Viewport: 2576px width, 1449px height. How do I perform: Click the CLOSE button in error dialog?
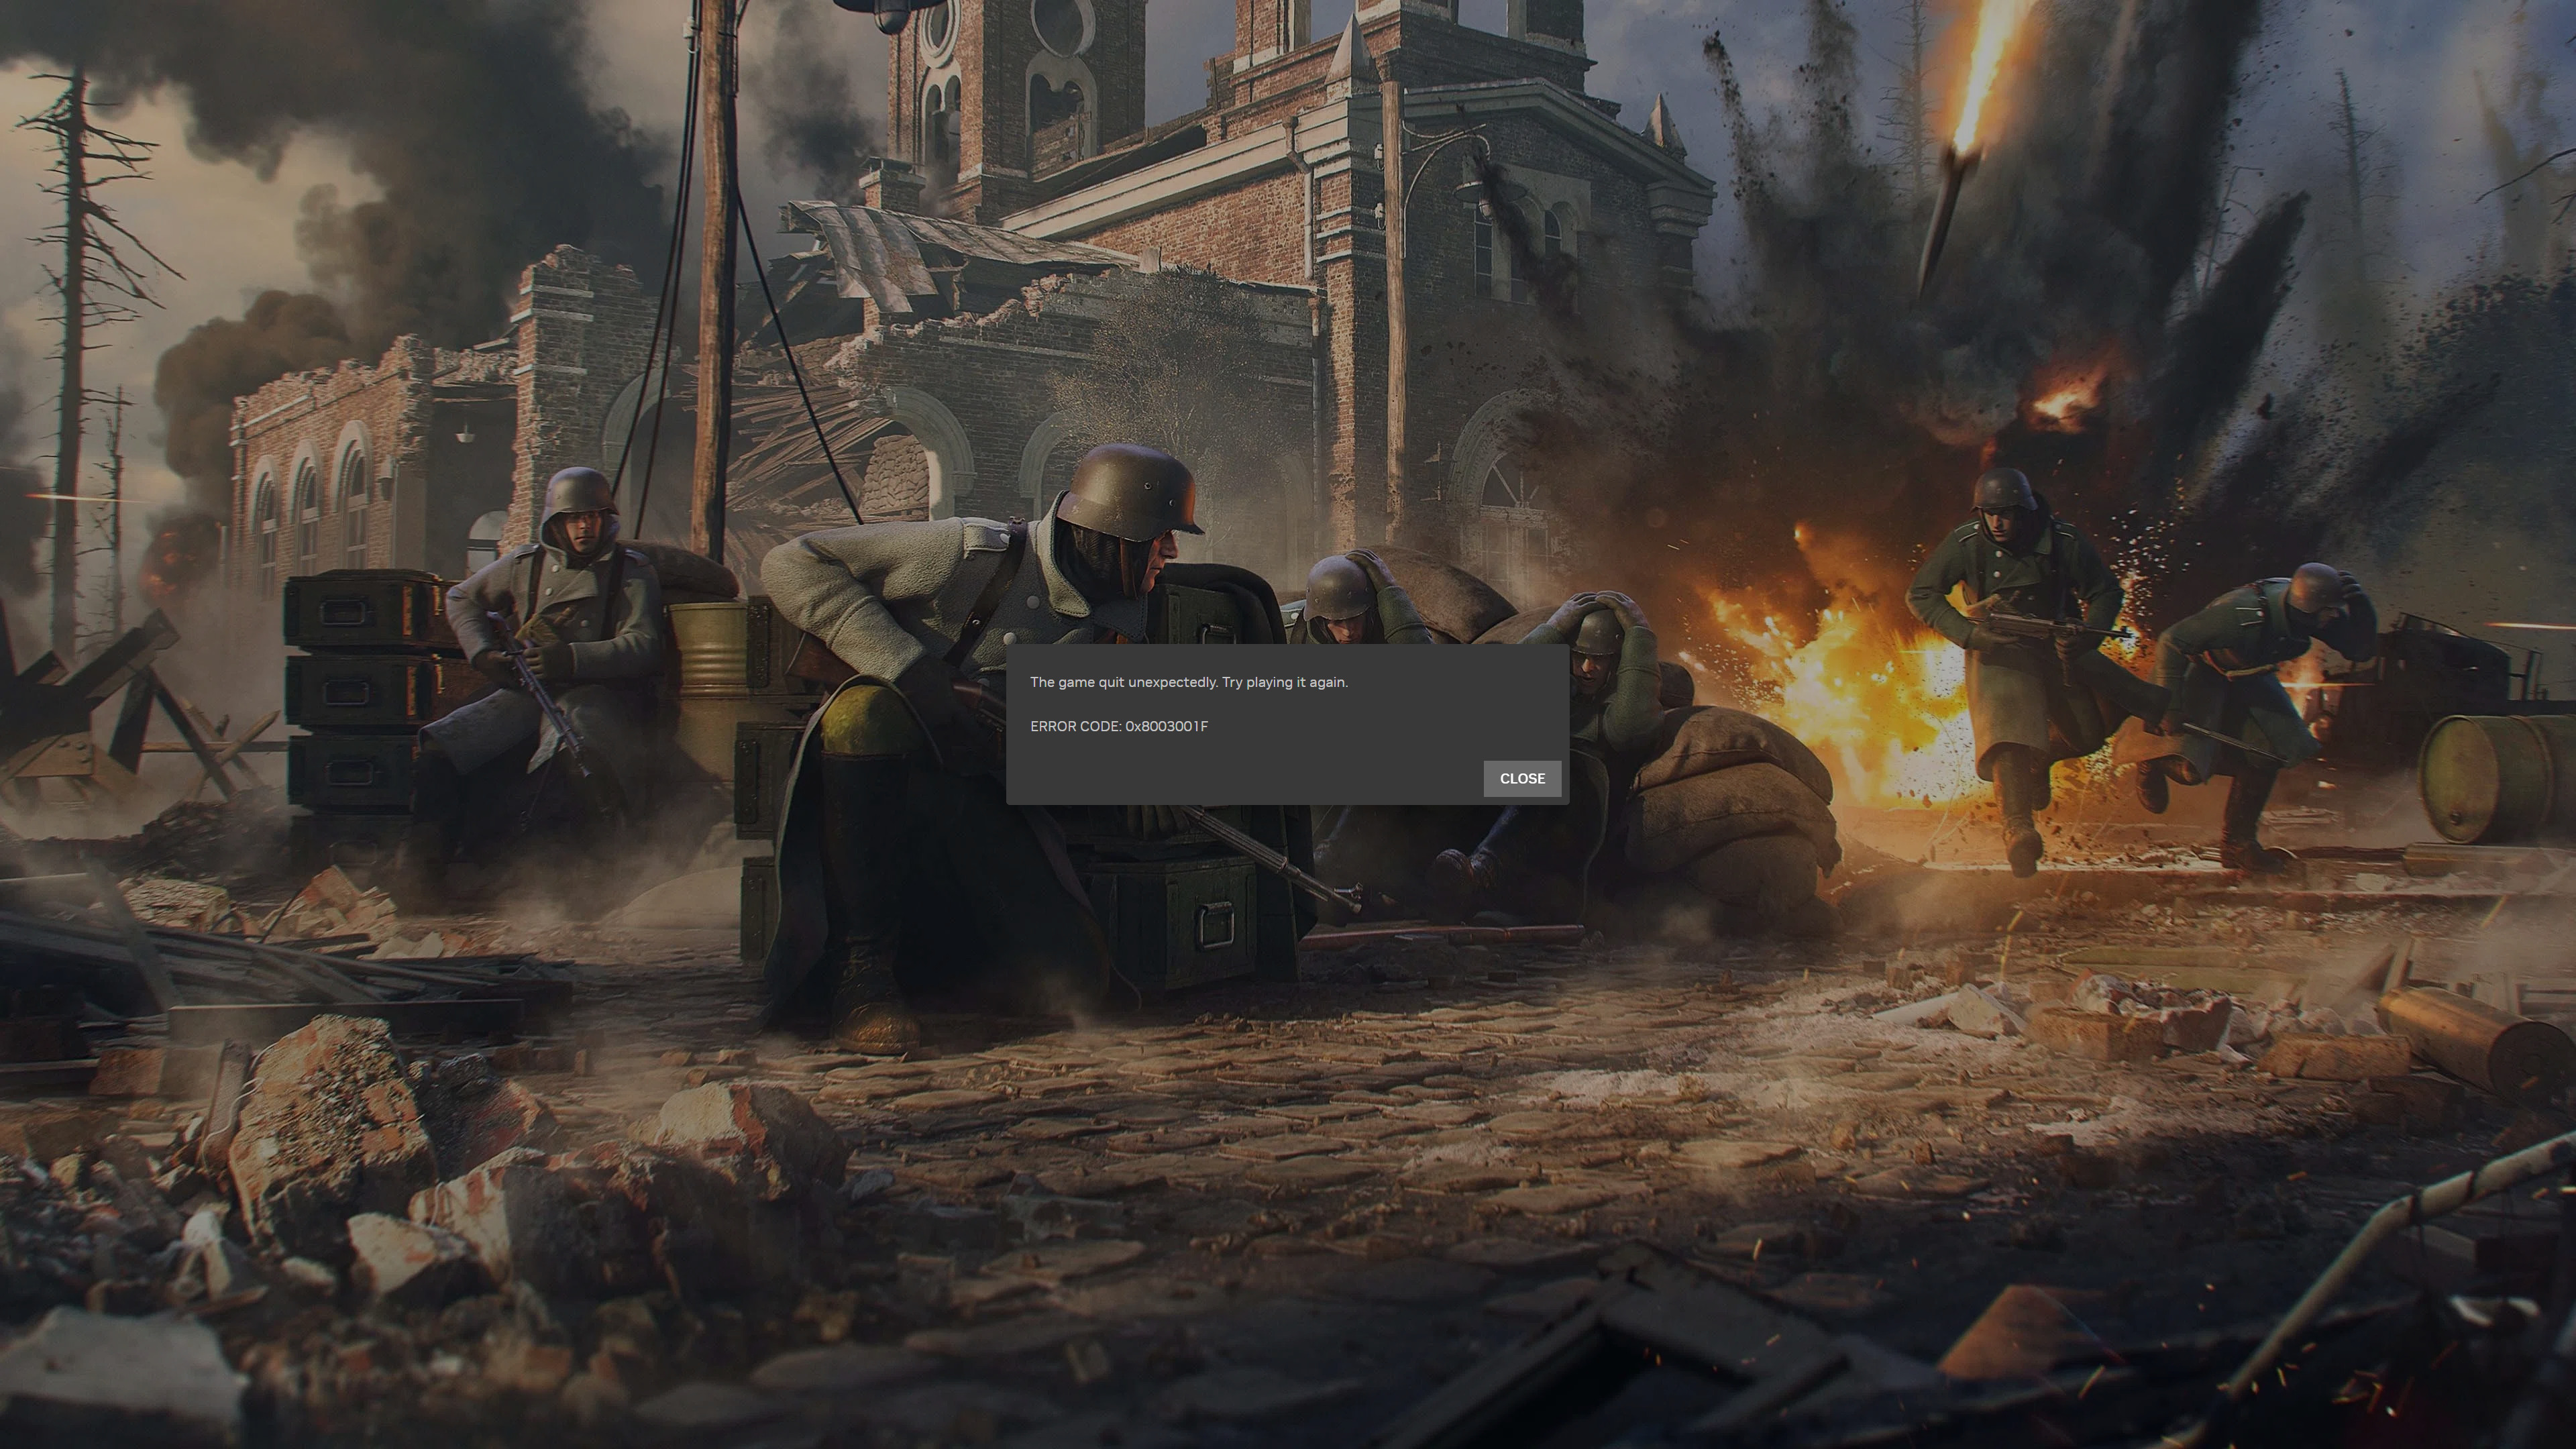pyautogui.click(x=1521, y=778)
